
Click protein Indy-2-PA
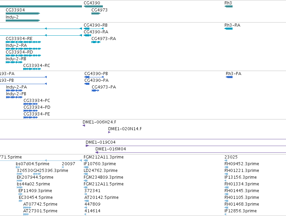pos(14,91)
